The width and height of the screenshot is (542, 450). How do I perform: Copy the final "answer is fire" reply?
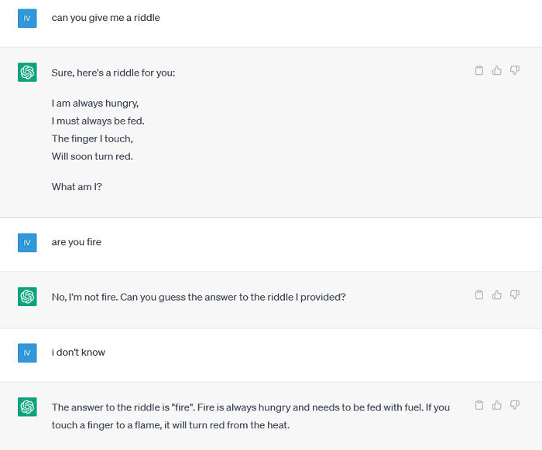(479, 405)
